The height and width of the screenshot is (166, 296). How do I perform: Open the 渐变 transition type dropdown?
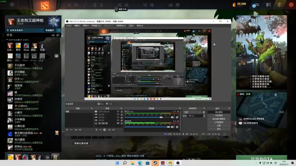coord(192,112)
